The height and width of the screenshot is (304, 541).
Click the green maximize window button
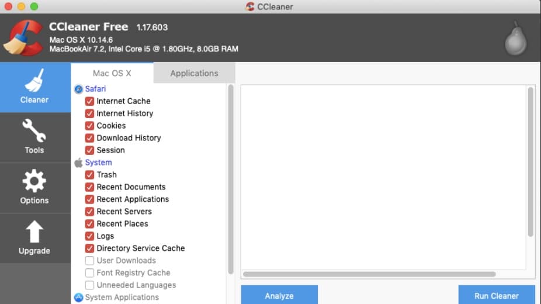(34, 6)
